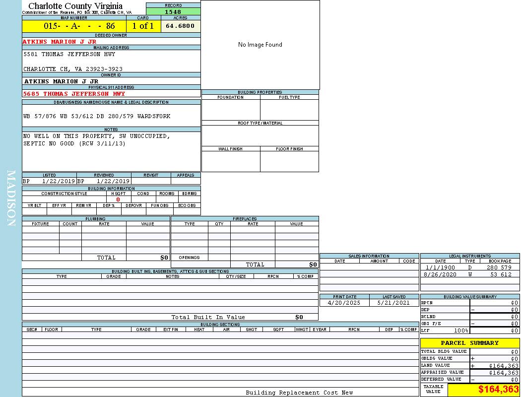Image resolution: width=521 pixels, height=397 pixels.
Task: Select the legal description WB 57/876 text
Action: [x=97, y=116]
